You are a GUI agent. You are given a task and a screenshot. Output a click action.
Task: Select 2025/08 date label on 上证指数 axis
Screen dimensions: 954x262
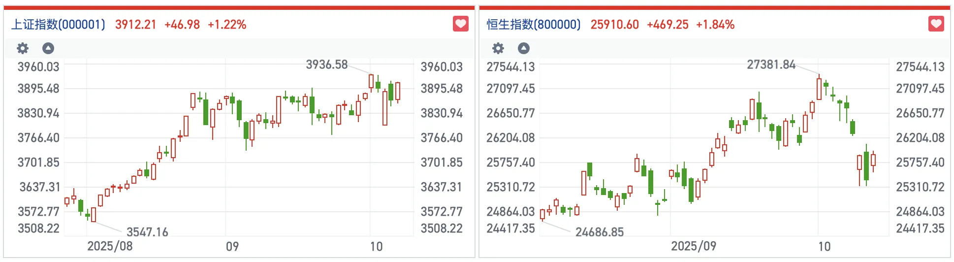(110, 246)
